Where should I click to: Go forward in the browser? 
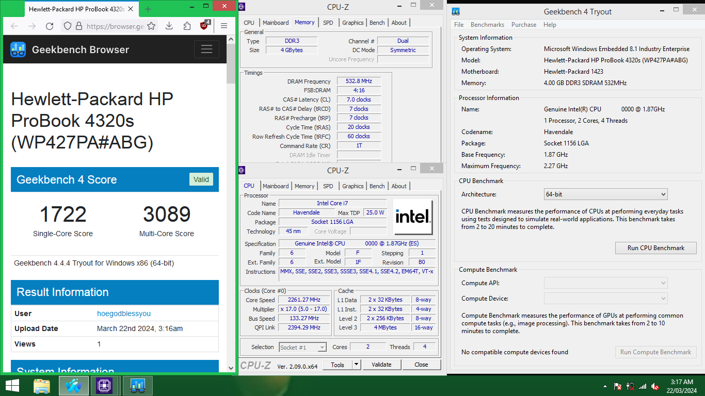coord(32,26)
